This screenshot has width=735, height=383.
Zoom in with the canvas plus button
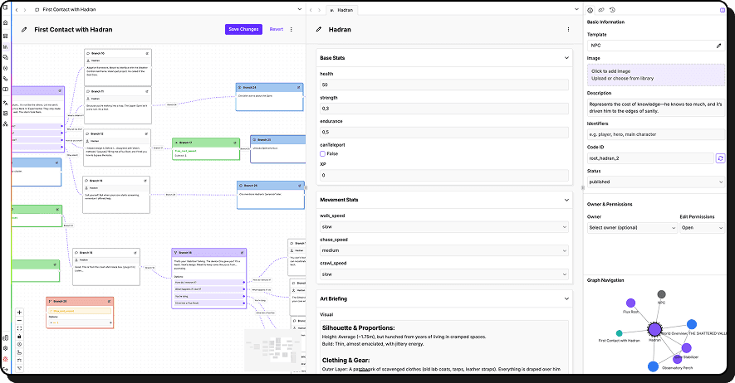(19, 313)
